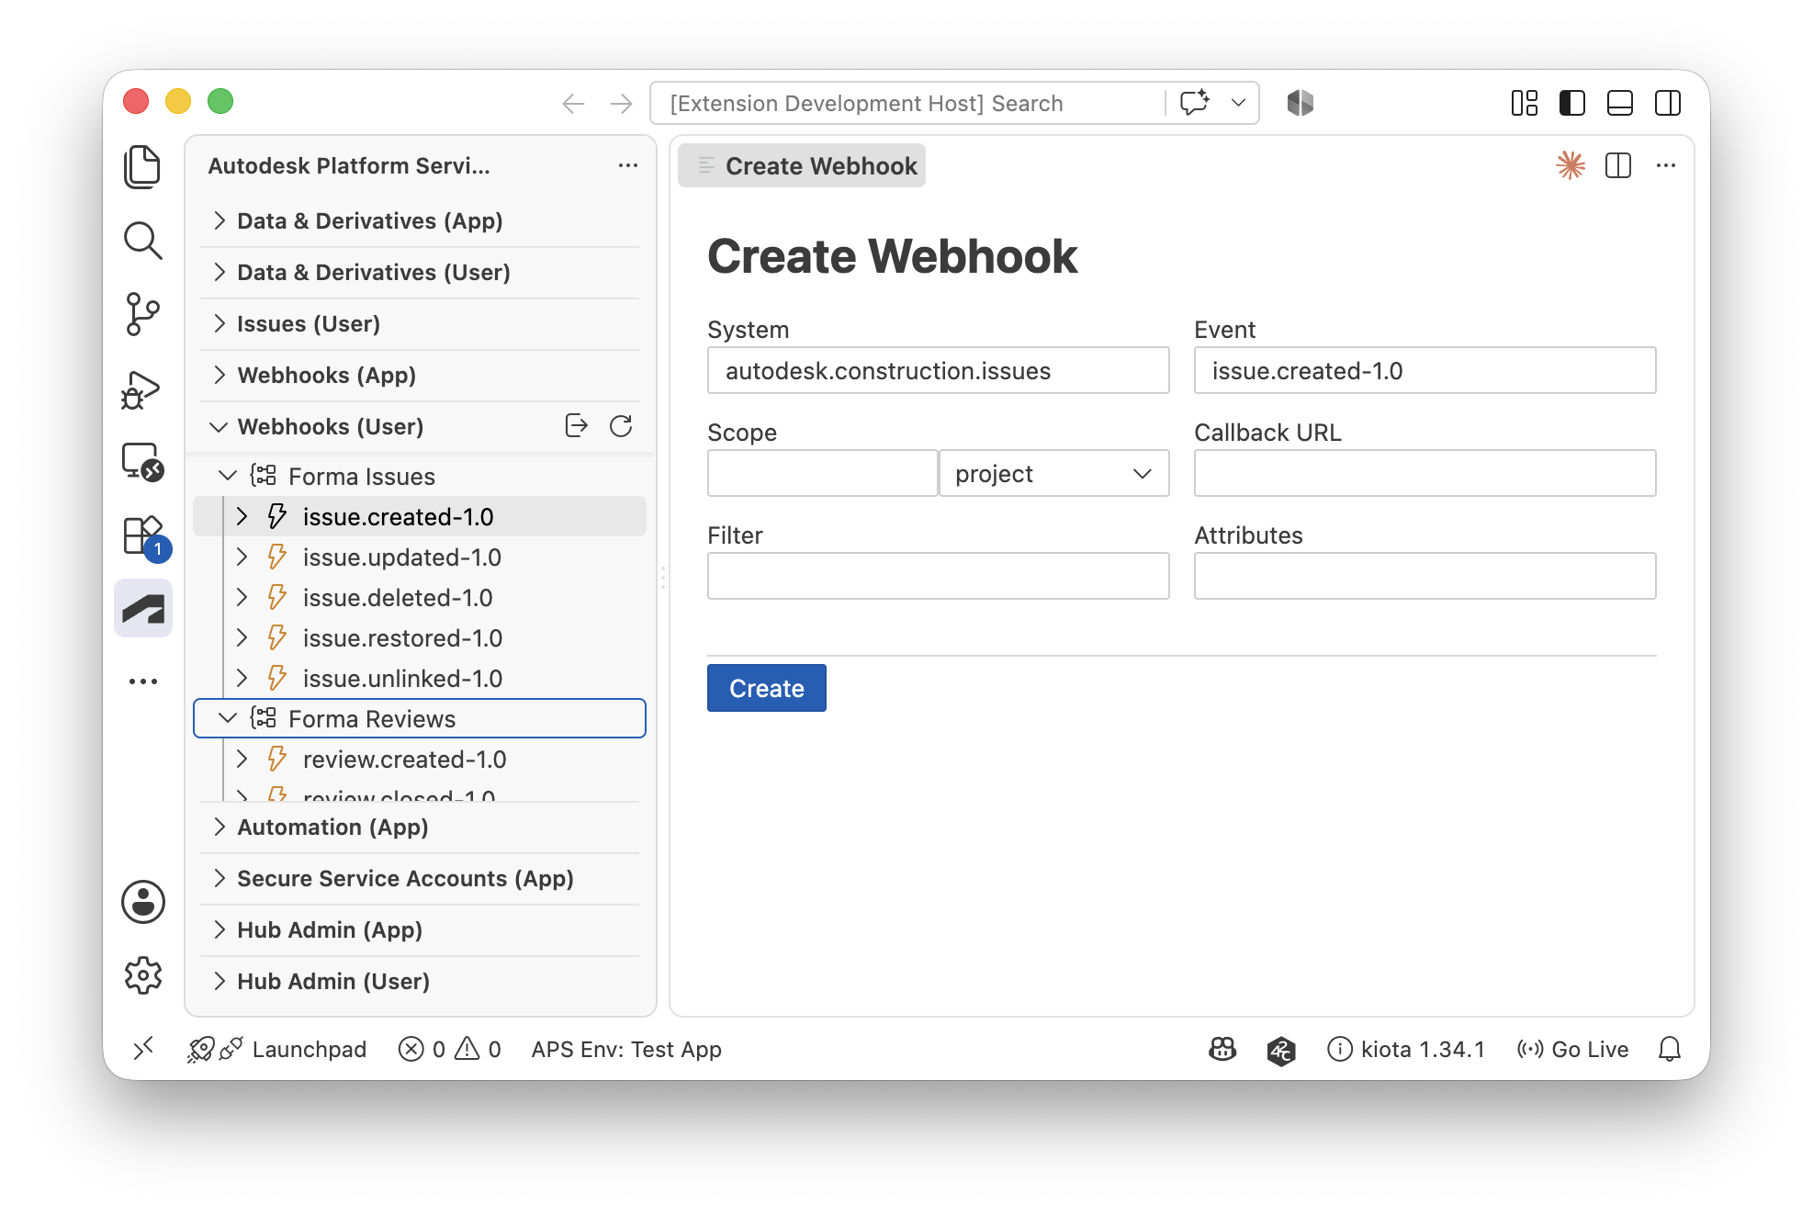Click the Attributes input field
Screen dimensions: 1813x1216
point(1424,577)
